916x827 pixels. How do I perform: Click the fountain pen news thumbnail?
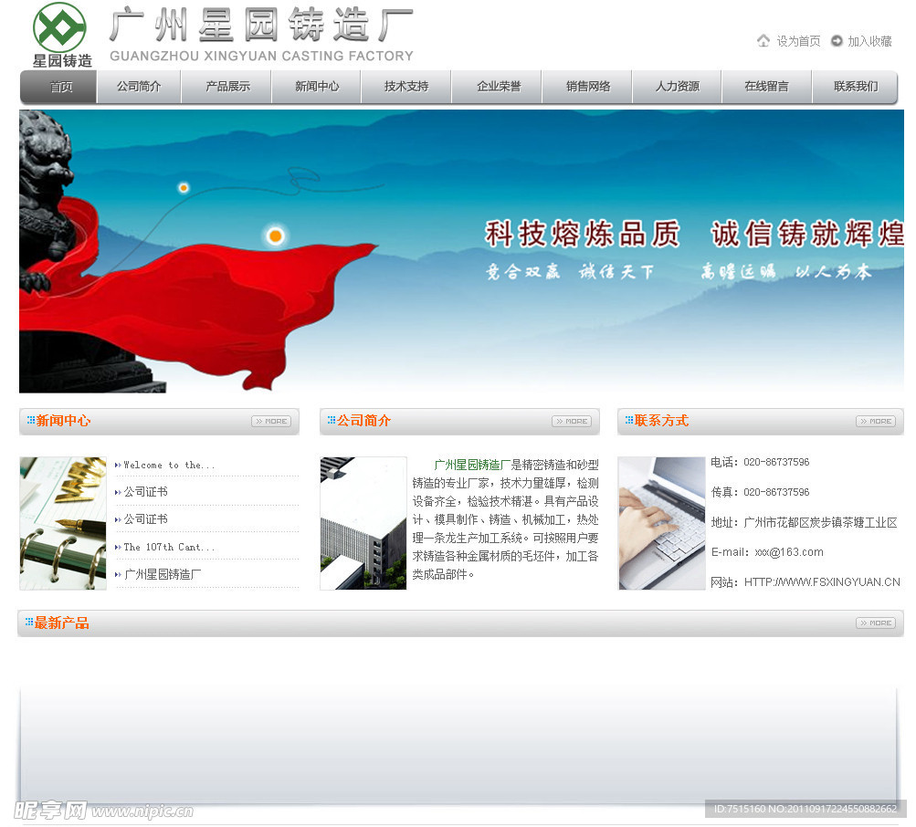click(63, 523)
